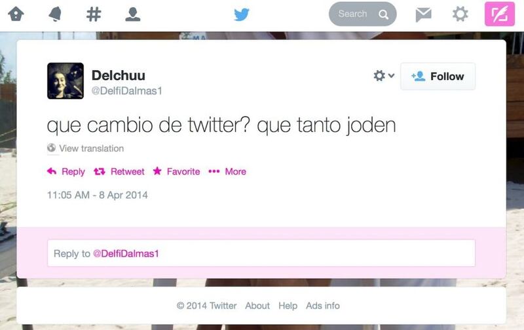Expand the gear dropdown next to Follow
This screenshot has width=524, height=330.
384,75
